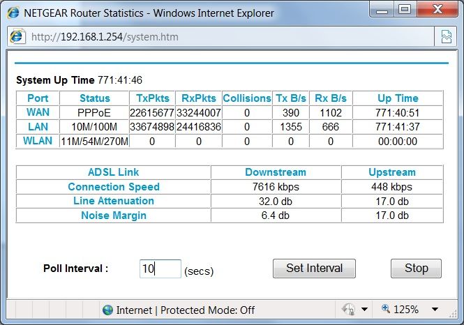Viewport: 464px width, 325px height.
Task: Click the Rx B/s column header
Action: [x=331, y=98]
